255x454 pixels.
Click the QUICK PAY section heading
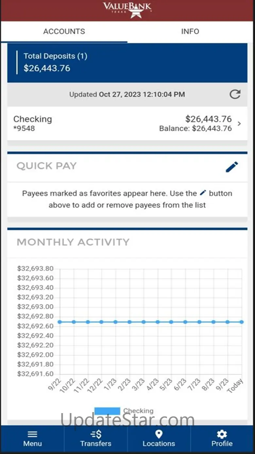[x=46, y=166]
